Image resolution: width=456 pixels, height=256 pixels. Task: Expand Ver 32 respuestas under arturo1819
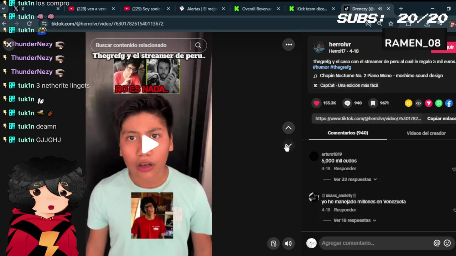[355, 180]
